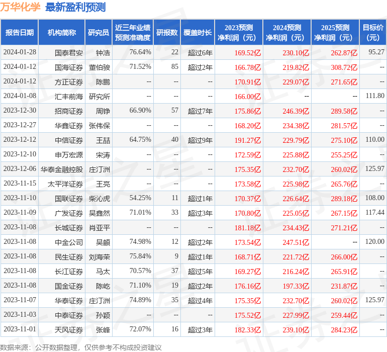Click the 万华化学 title text
The width and height of the screenshot is (387, 352).
pos(20,7)
